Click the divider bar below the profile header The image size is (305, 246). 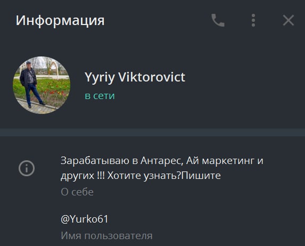click(x=152, y=133)
